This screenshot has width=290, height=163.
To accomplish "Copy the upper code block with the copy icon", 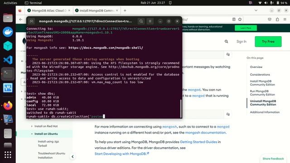I will (228, 54).
